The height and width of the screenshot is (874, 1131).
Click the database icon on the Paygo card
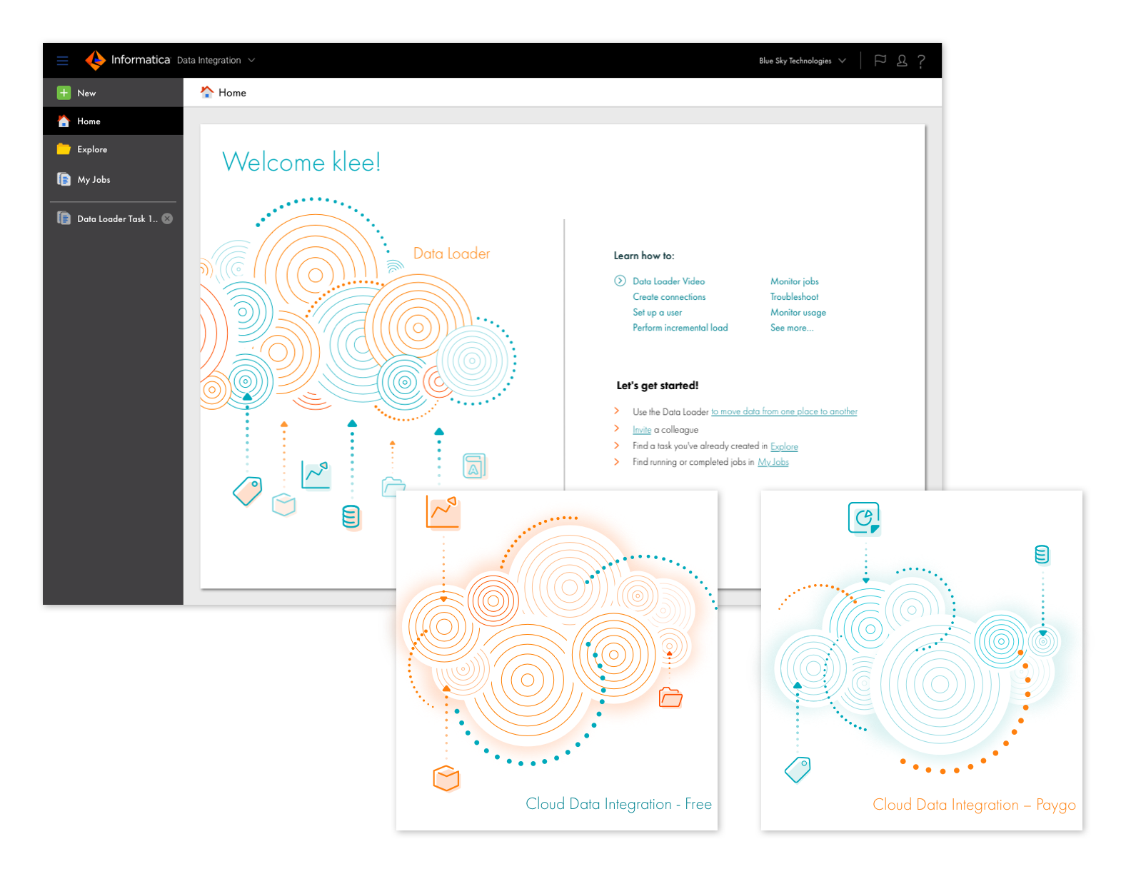[1042, 554]
